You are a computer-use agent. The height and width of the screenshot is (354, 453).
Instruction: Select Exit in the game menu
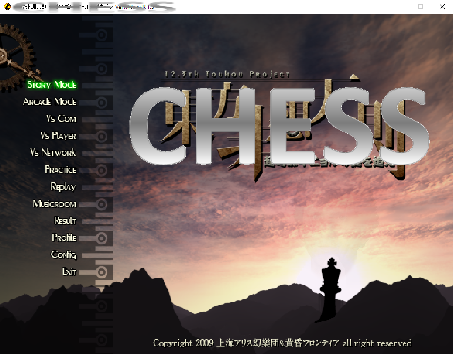click(x=69, y=272)
